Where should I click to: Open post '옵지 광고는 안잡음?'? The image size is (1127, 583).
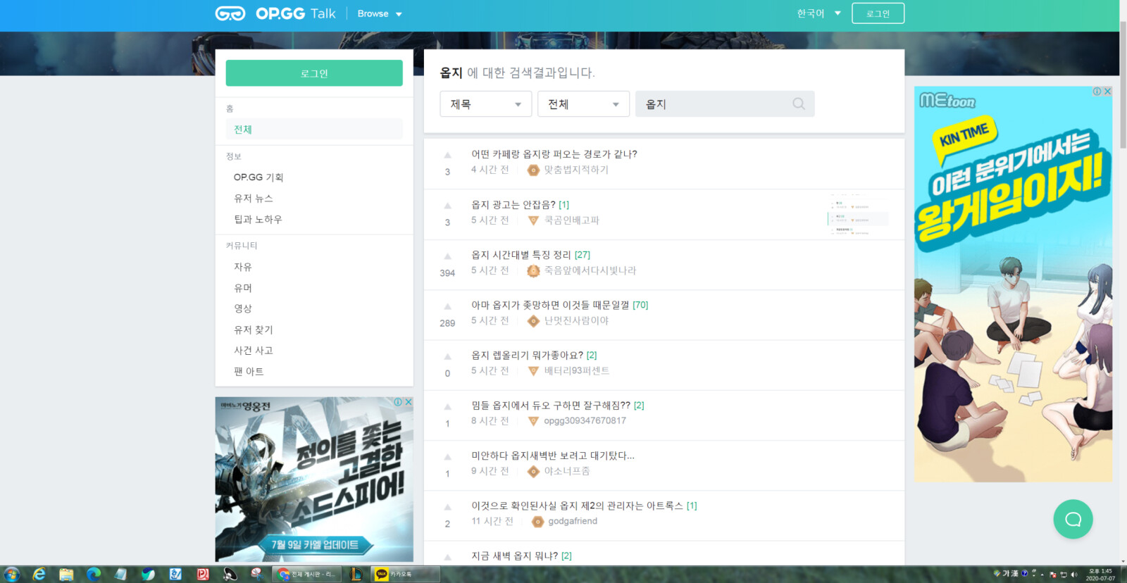point(513,205)
